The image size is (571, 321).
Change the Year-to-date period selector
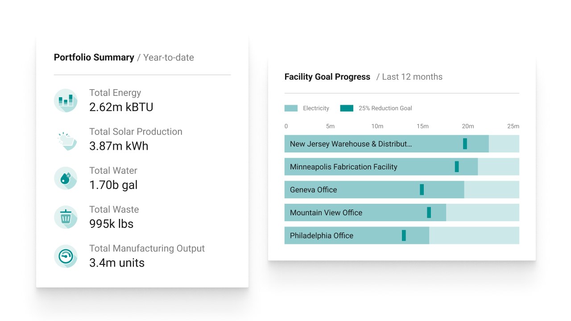click(x=169, y=58)
